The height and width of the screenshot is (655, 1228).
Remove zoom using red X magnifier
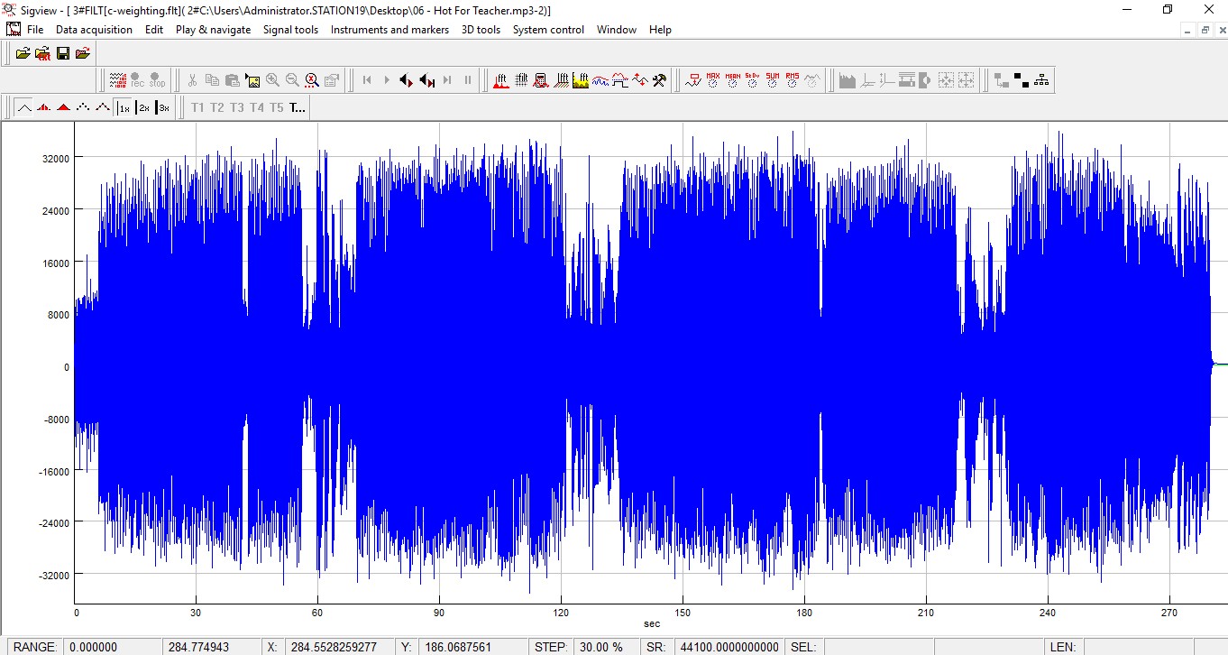pos(312,80)
